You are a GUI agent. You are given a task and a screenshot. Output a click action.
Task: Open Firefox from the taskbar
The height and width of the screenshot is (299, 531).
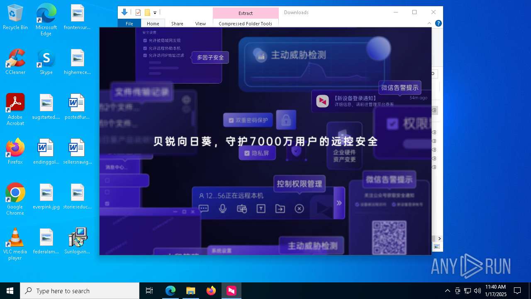[211, 291]
